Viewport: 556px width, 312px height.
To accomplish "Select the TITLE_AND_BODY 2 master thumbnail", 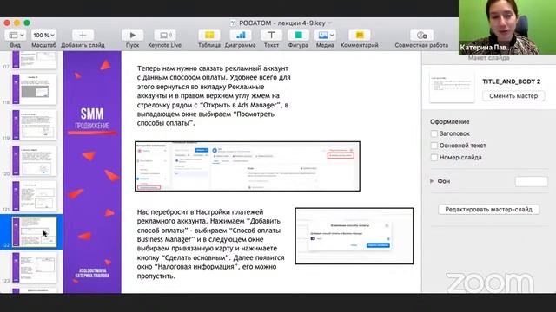I will point(452,87).
